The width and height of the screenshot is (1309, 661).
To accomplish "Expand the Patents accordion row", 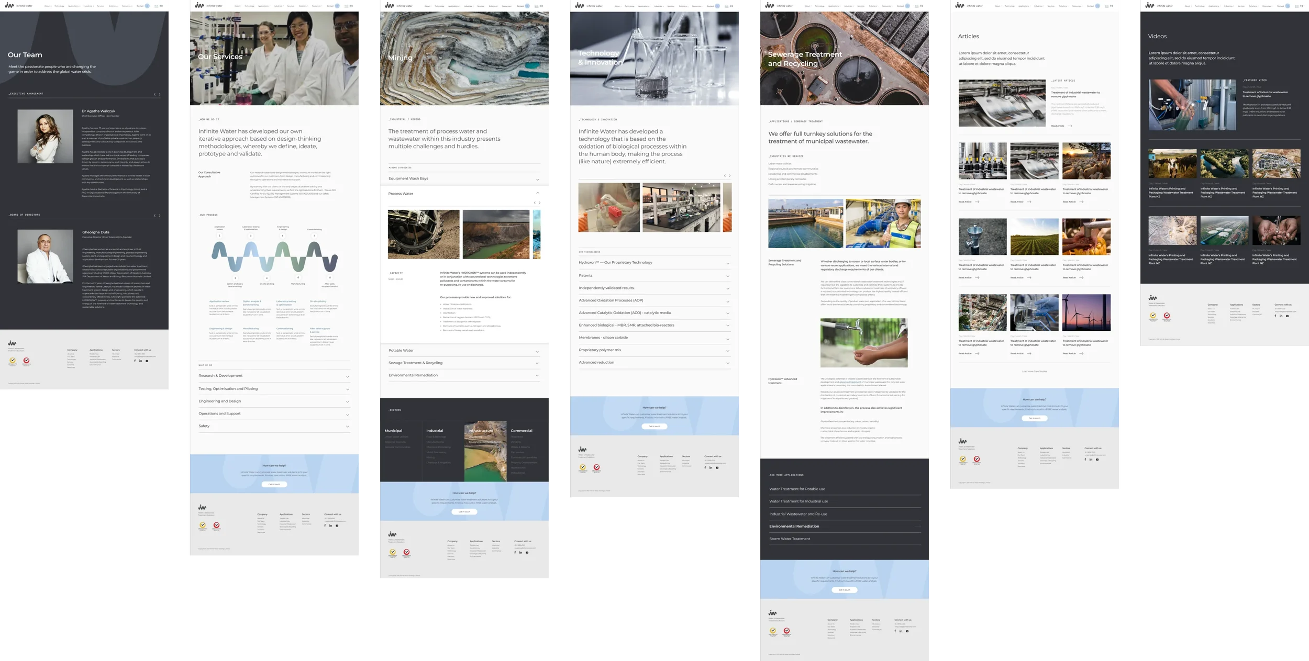I will 728,276.
